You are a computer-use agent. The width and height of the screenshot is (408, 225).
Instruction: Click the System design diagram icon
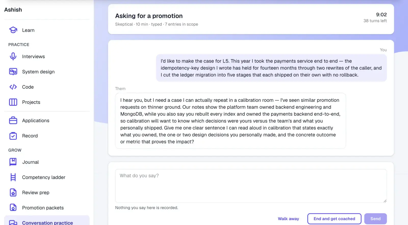pyautogui.click(x=13, y=72)
